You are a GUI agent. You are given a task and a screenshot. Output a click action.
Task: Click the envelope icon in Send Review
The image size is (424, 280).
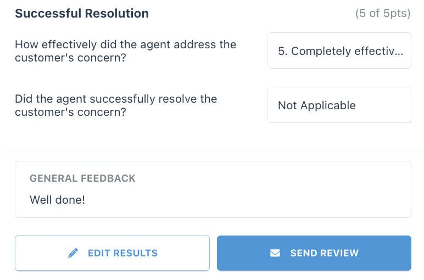click(x=275, y=253)
